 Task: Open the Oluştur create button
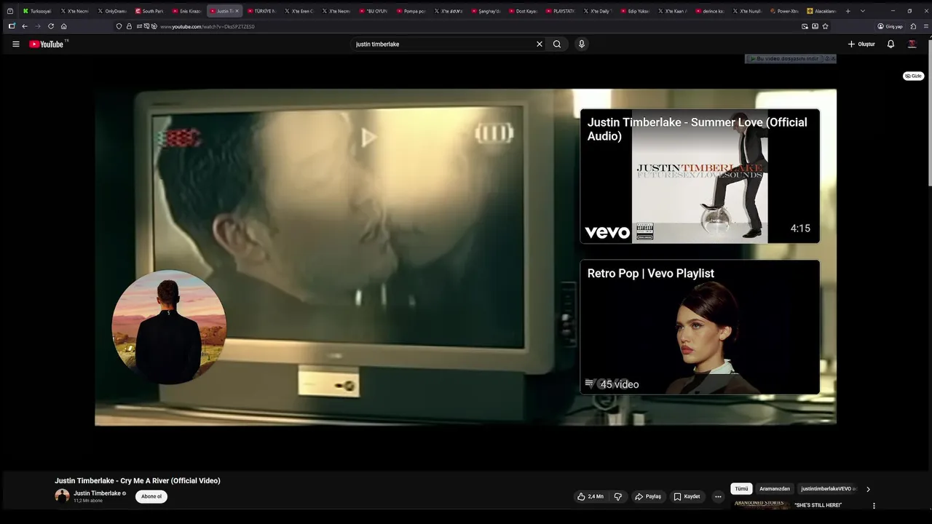[861, 44]
